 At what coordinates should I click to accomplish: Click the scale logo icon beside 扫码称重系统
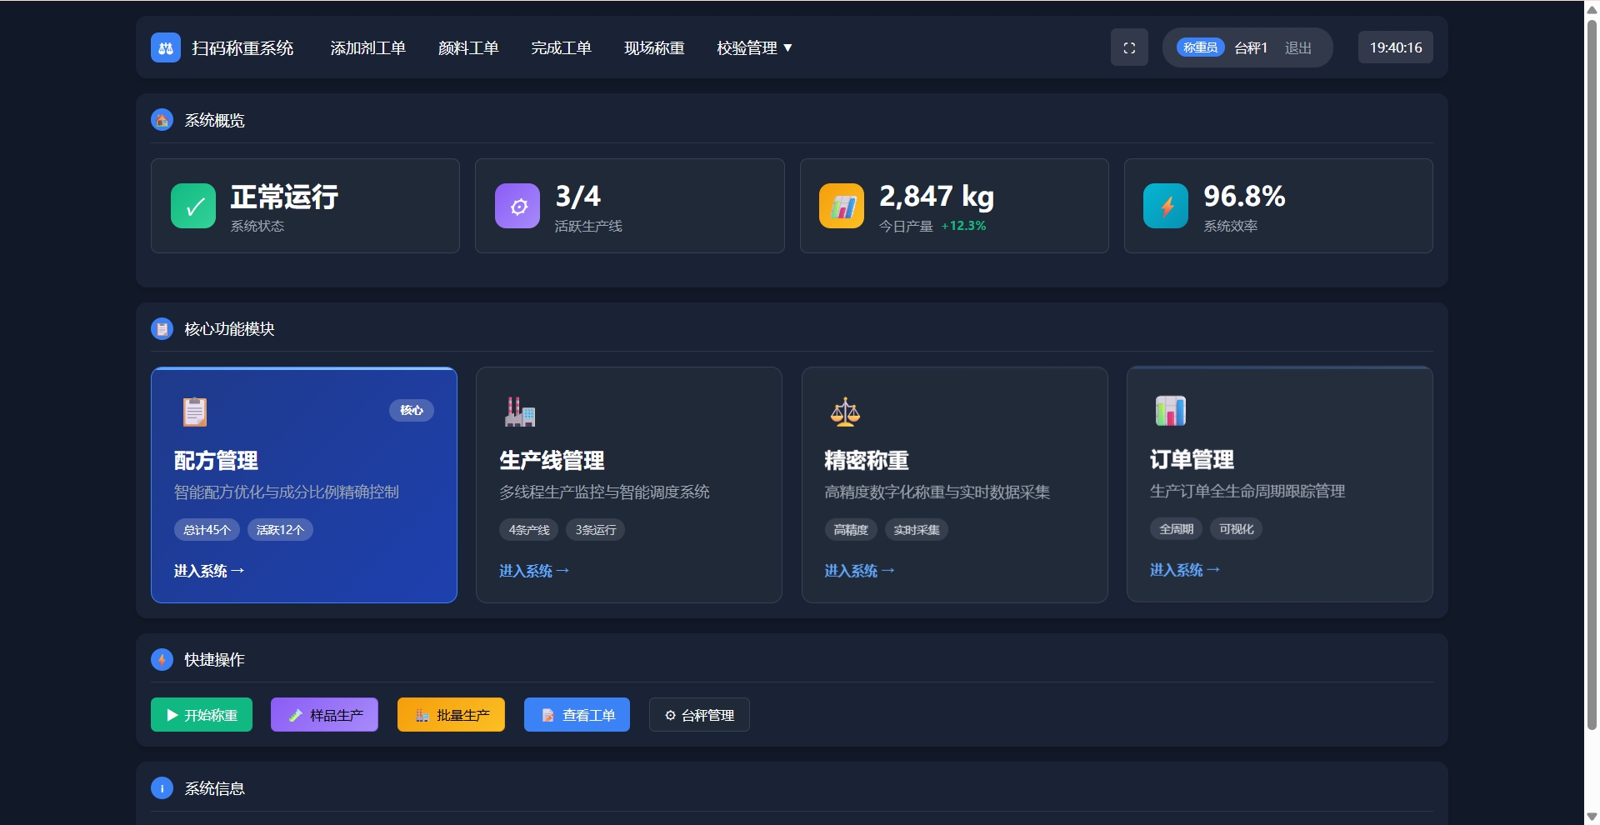pyautogui.click(x=164, y=47)
